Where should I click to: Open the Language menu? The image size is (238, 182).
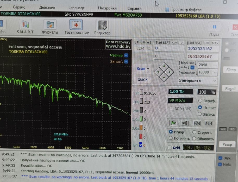[x=77, y=8]
